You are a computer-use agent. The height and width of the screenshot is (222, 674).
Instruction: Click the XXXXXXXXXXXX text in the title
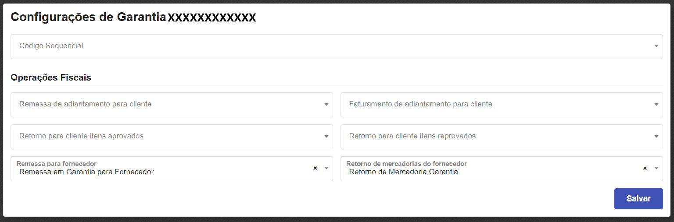click(x=212, y=18)
